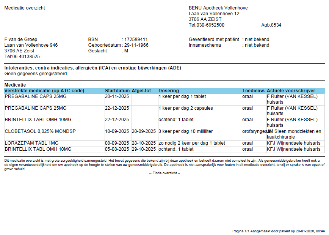Select the "Toedienw." column header
This screenshot has height=235, width=329.
click(x=254, y=91)
